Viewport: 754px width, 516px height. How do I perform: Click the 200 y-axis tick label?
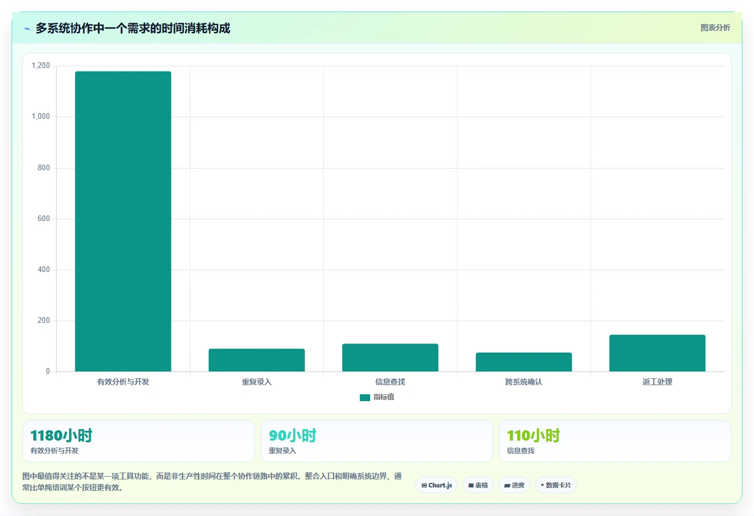click(43, 321)
